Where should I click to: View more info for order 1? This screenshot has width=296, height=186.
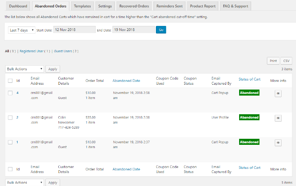point(278,143)
